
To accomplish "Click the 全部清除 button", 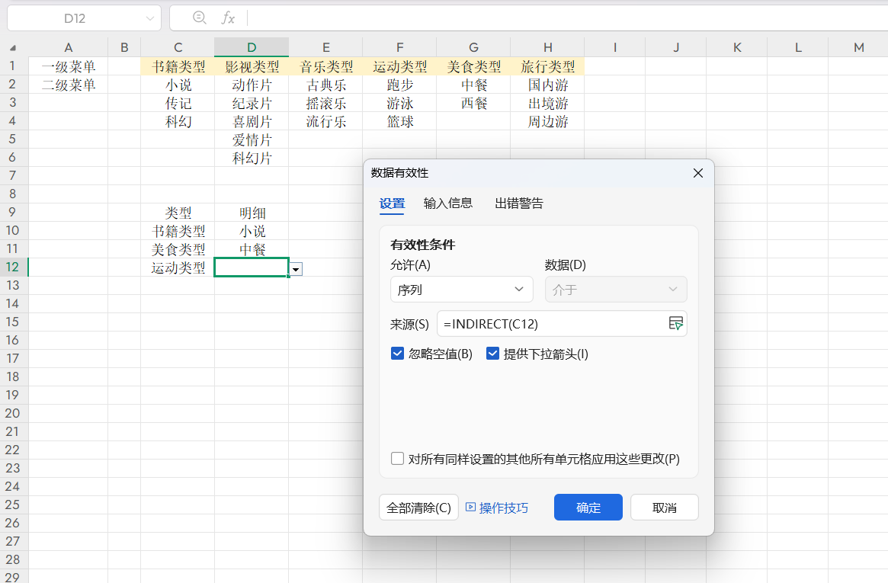I will coord(418,507).
